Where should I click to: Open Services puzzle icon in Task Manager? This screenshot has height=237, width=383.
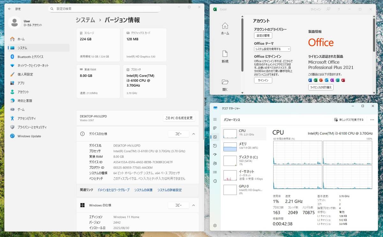[x=215, y=181]
